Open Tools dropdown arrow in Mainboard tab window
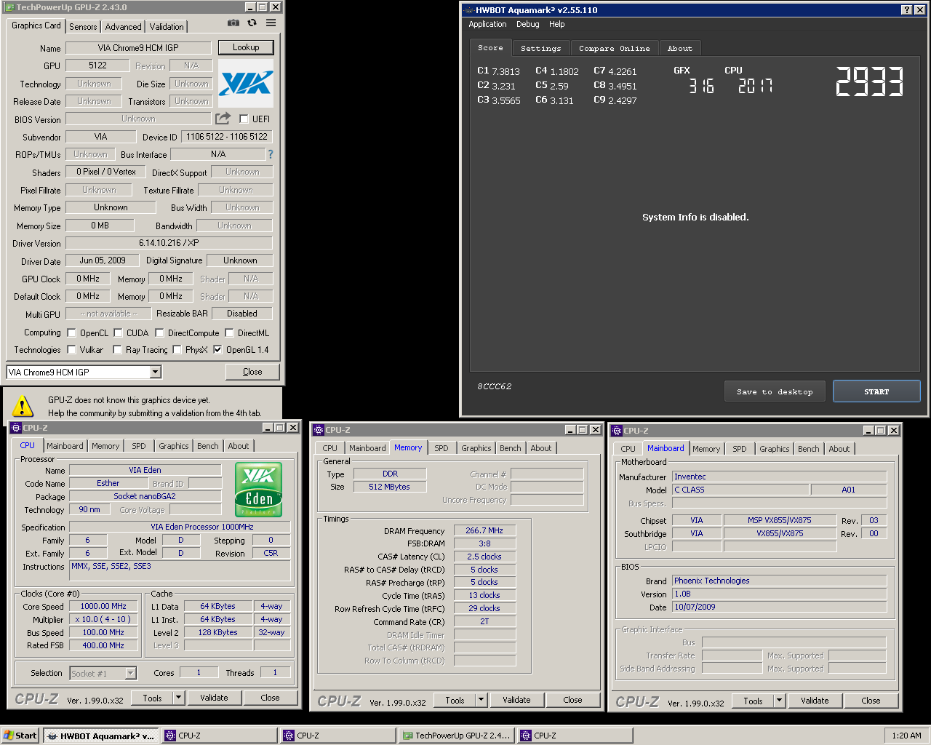 point(779,701)
